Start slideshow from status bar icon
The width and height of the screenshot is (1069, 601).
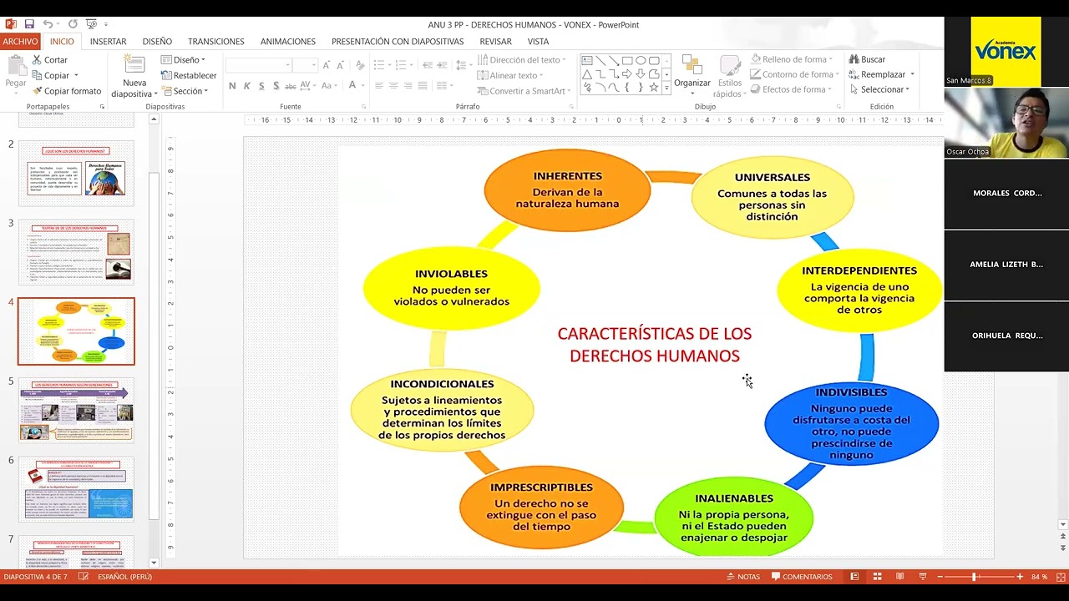point(922,577)
